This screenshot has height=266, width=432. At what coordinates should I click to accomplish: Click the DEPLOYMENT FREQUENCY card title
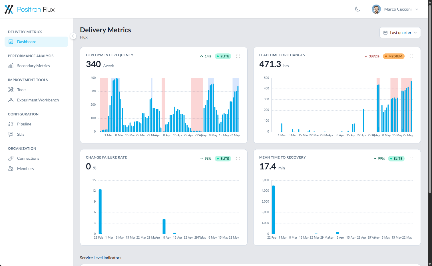(110, 55)
